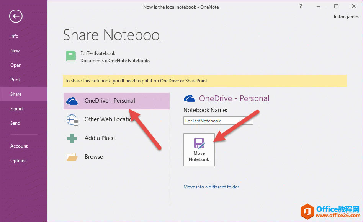Image resolution: width=363 pixels, height=222 pixels.
Task: Click the Notebook Name text field
Action: [x=218, y=121]
